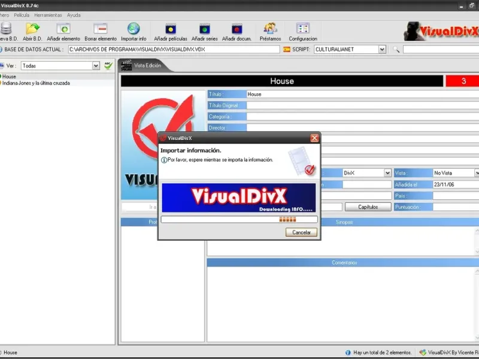Click the VisualDivX downloading banner
This screenshot has height=359, width=479.
point(238,198)
